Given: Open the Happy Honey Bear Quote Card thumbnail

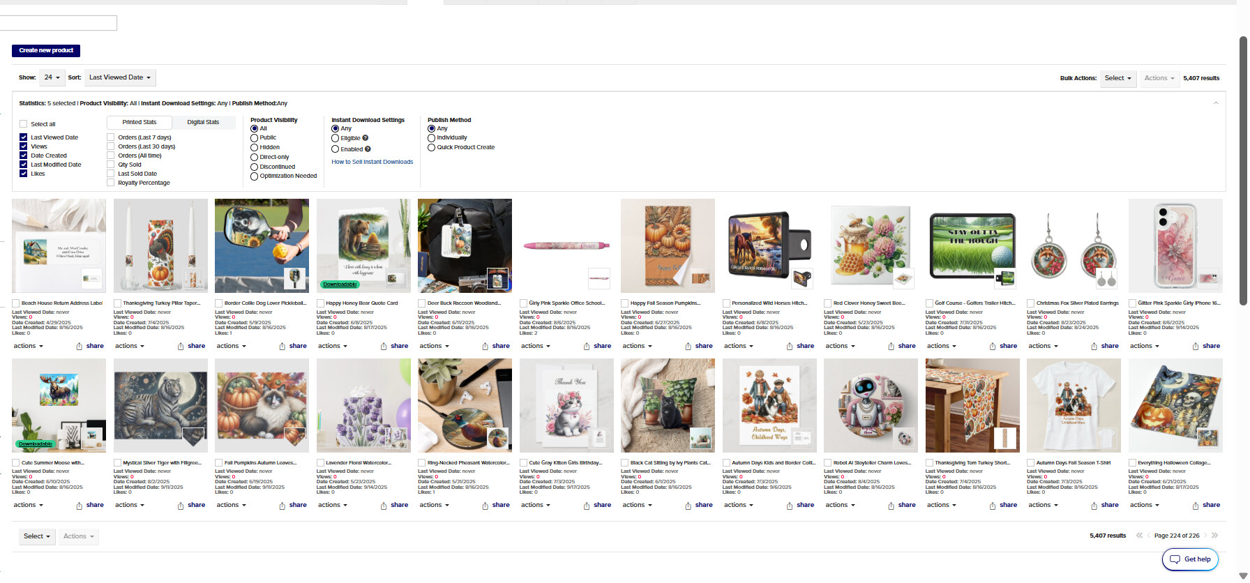Looking at the screenshot, I should (x=363, y=245).
